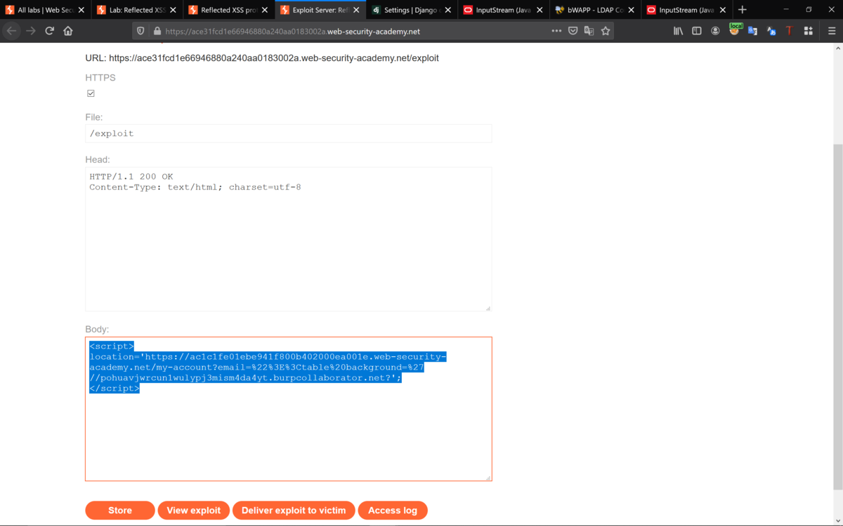The height and width of the screenshot is (526, 843).
Task: Click the 'Head:' label
Action: [x=98, y=159]
